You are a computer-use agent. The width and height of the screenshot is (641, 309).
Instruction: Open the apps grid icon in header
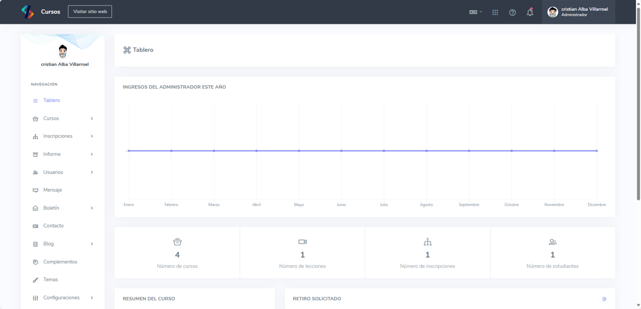click(495, 12)
